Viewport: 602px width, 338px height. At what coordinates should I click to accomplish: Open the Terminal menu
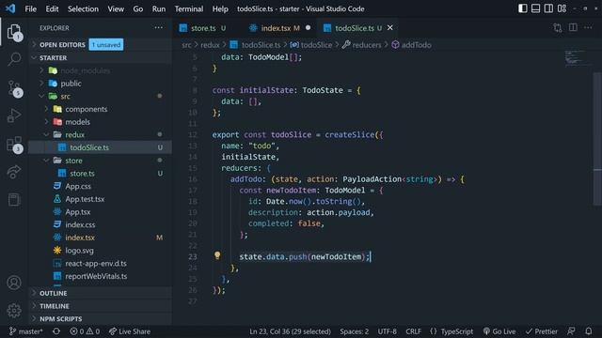point(189,8)
